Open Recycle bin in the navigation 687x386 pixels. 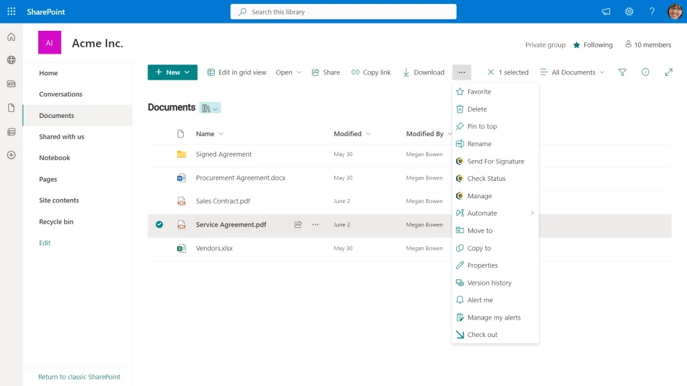point(56,222)
